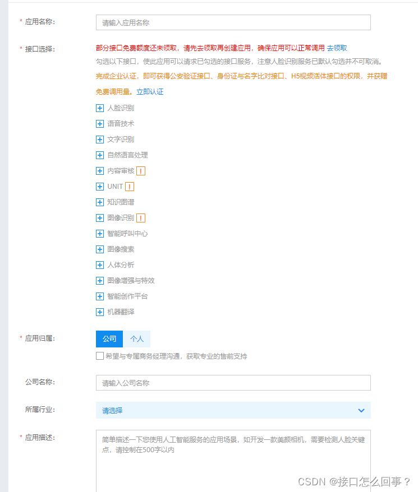418x492 pixels.
Task: Click the UNIT label text
Action: click(x=115, y=187)
